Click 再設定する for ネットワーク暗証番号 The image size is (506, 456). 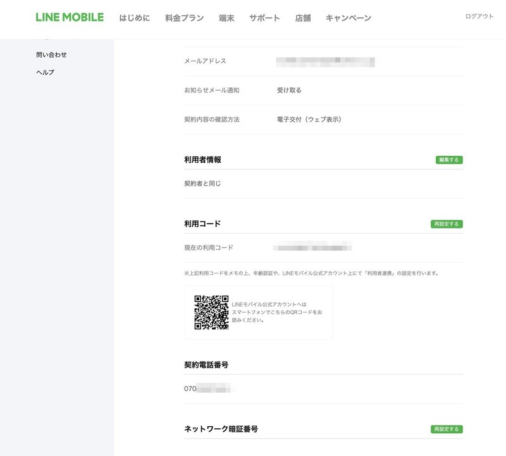[x=447, y=429]
